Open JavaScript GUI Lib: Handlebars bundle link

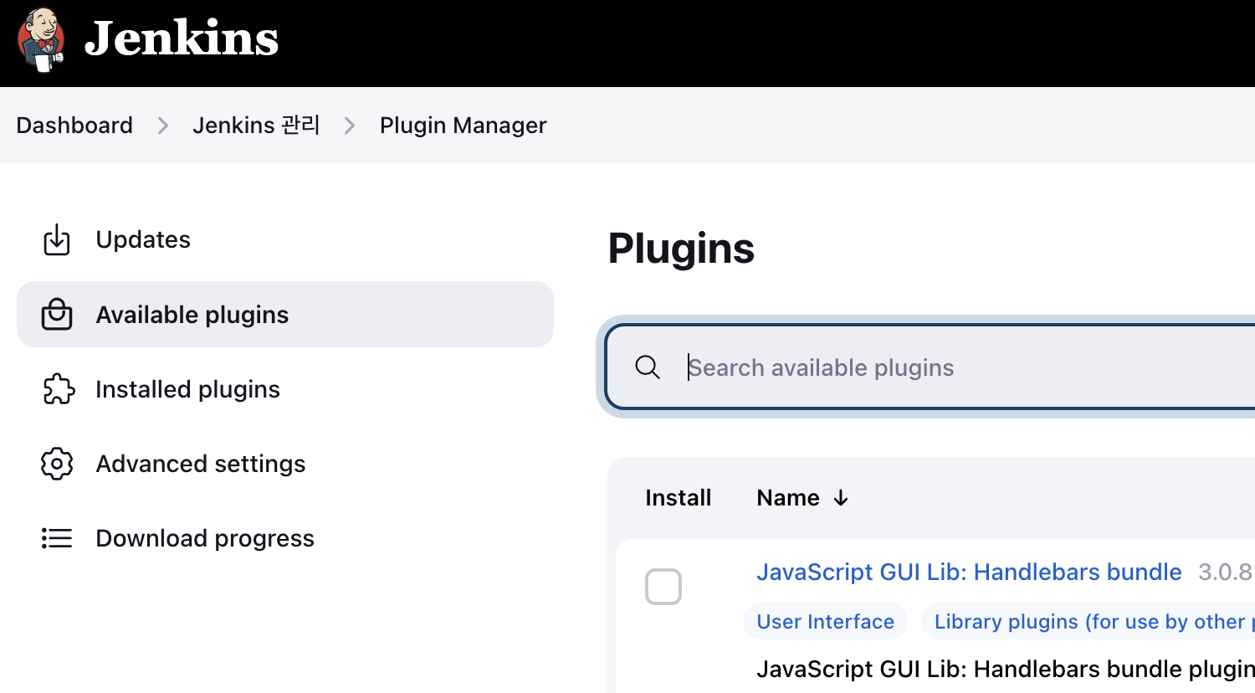click(969, 572)
